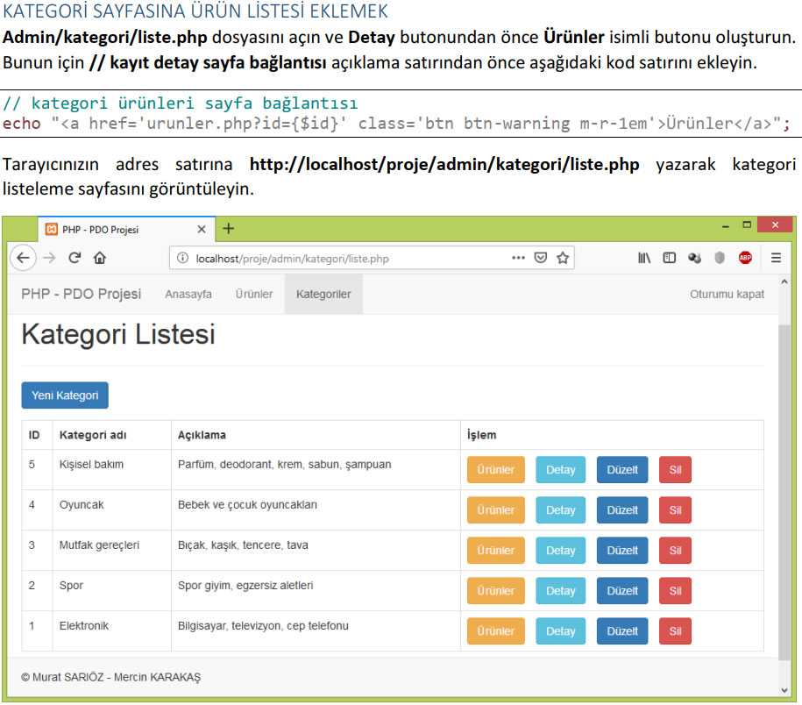The image size is (802, 705).
Task: Bookmark this page with the star icon
Action: click(563, 258)
